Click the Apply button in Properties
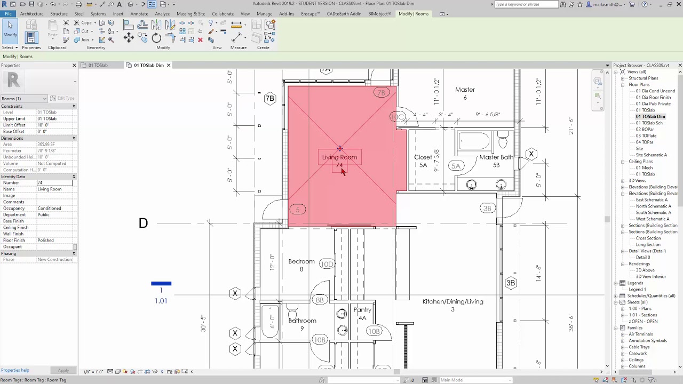This screenshot has height=384, width=683. coord(63,370)
